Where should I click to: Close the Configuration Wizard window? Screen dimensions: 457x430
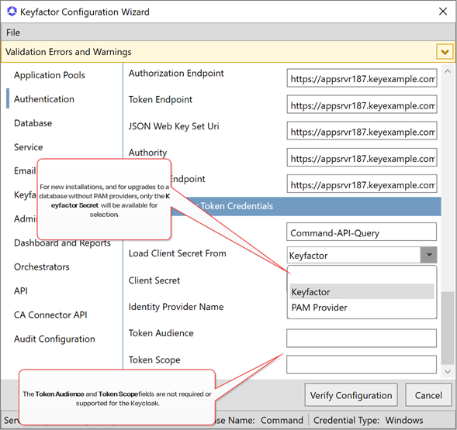(x=443, y=12)
